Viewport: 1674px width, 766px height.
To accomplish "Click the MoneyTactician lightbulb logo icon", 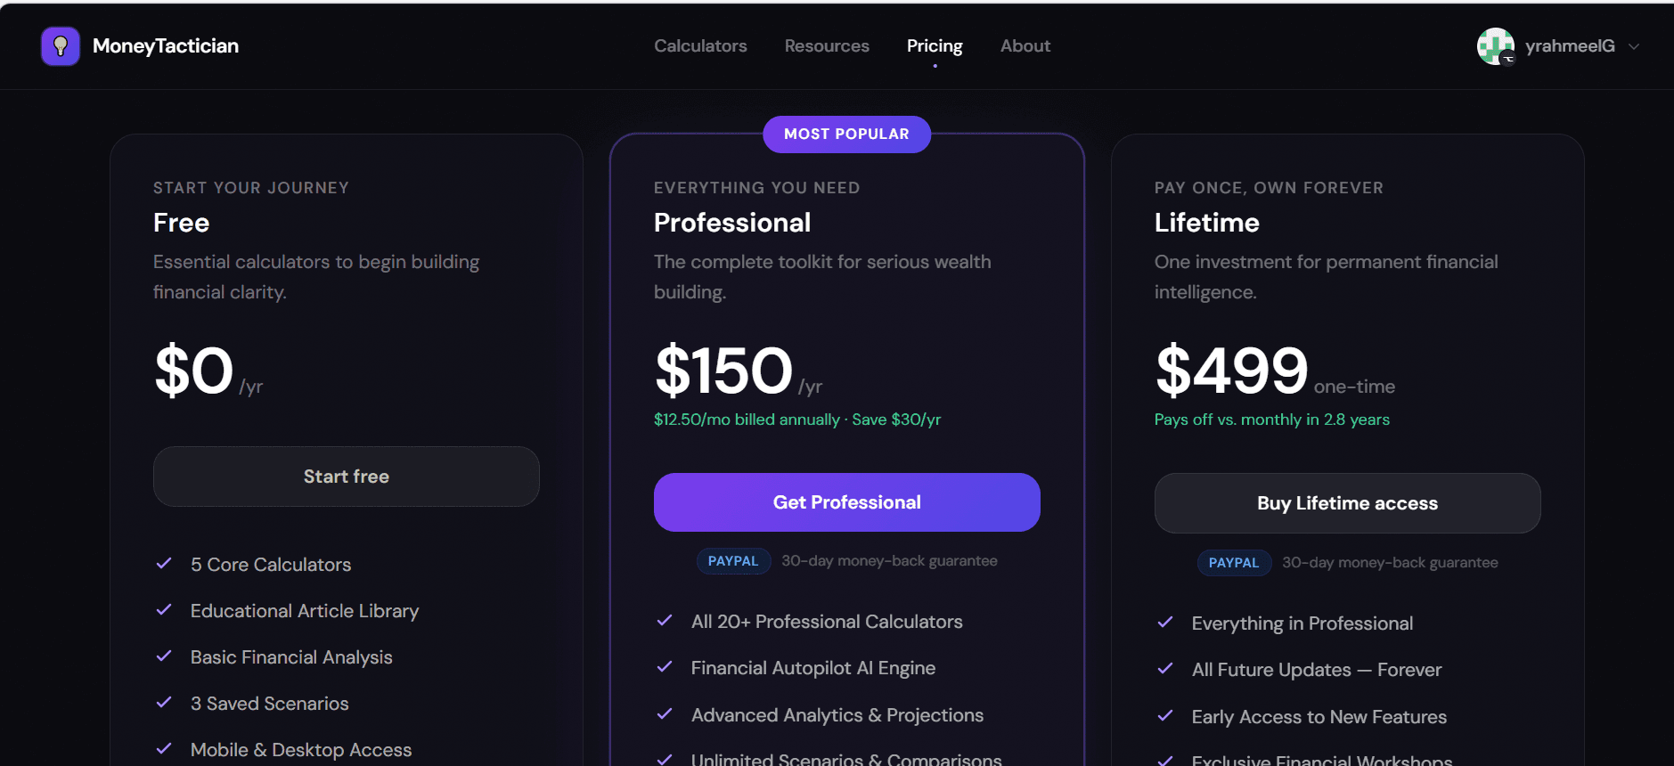I will (x=61, y=46).
